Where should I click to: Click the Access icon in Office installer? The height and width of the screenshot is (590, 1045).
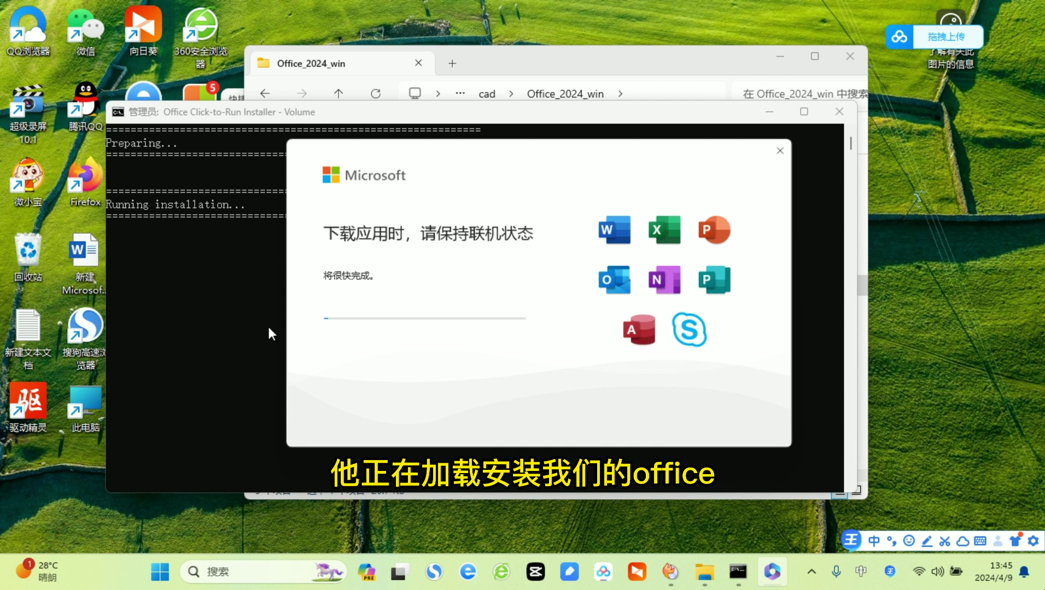coord(639,329)
